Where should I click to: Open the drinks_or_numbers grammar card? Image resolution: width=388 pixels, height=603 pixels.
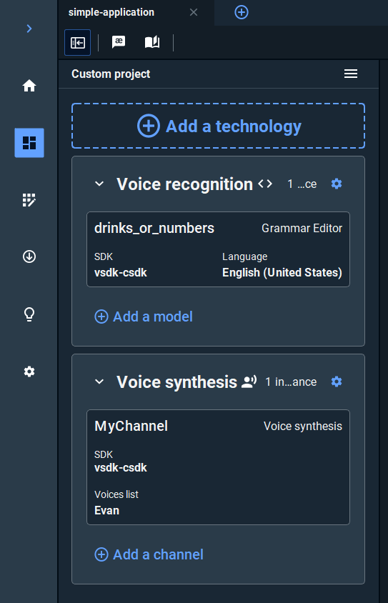point(218,249)
